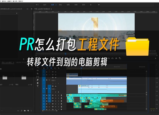The image size is (159, 115).
Task: Click the Export Frame camera icon
Action: tap(116, 58)
